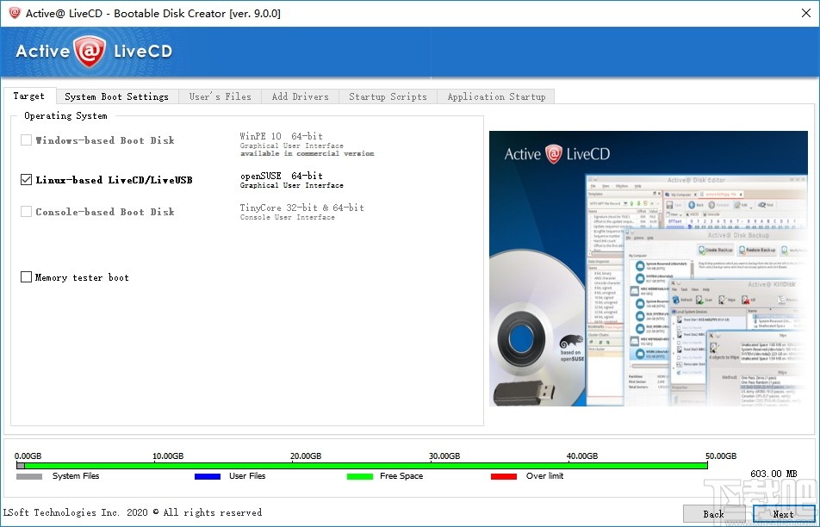This screenshot has width=820, height=527.
Task: Open the User's Files tab
Action: [x=221, y=96]
